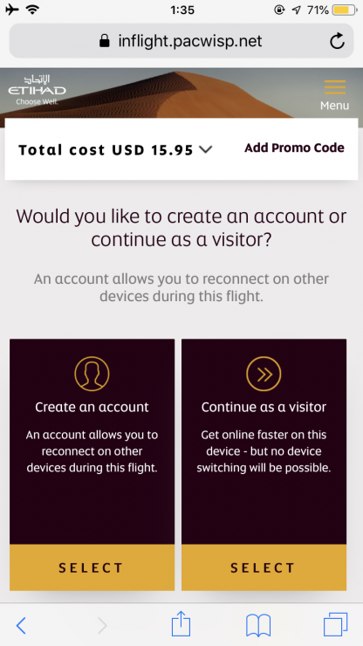363x646 pixels.
Task: Click Add Promo Code link
Action: click(294, 148)
